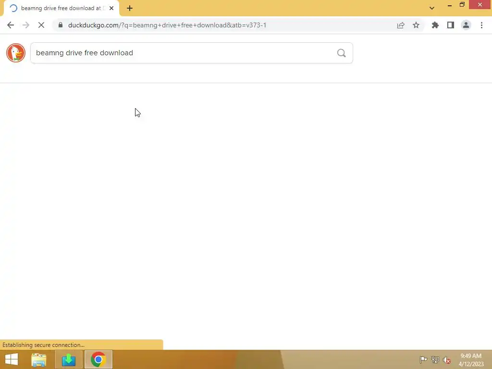Viewport: 492px width, 369px height.
Task: Bookmark this page with the star
Action: click(x=416, y=25)
